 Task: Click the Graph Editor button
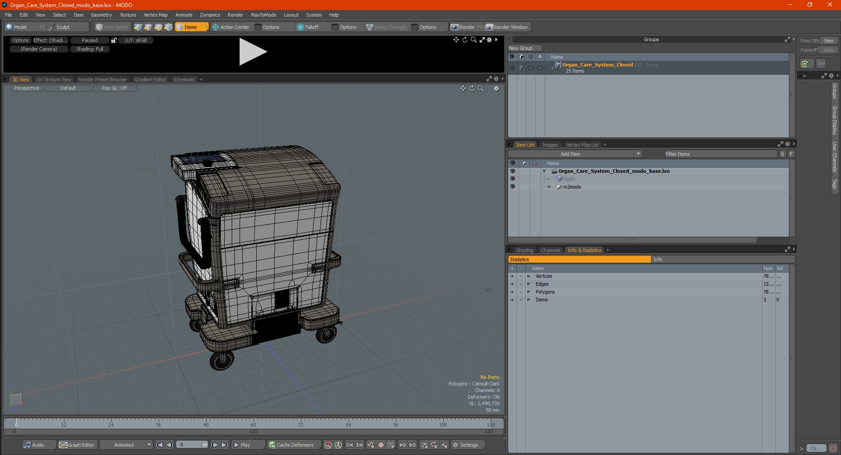coord(77,445)
